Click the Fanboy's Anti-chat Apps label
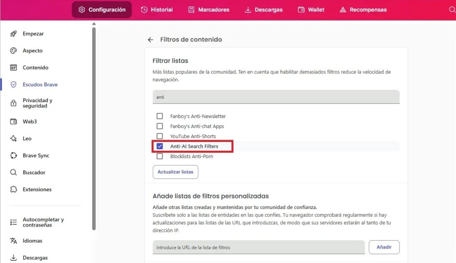 [x=197, y=126]
